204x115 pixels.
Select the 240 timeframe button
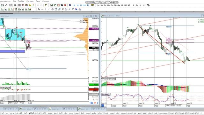click(125, 5)
